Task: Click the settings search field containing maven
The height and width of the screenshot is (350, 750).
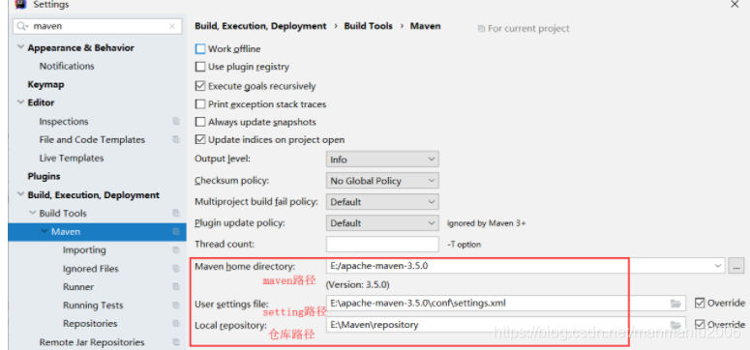Action: 97,26
